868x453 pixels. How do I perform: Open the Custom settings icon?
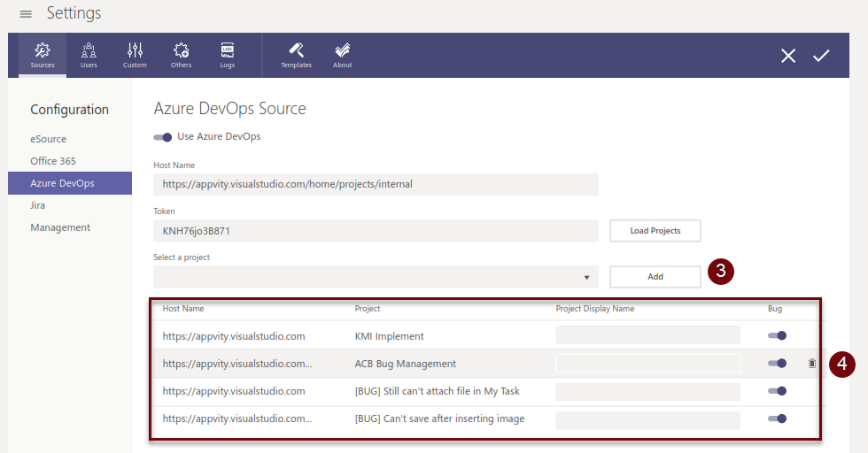pos(135,55)
